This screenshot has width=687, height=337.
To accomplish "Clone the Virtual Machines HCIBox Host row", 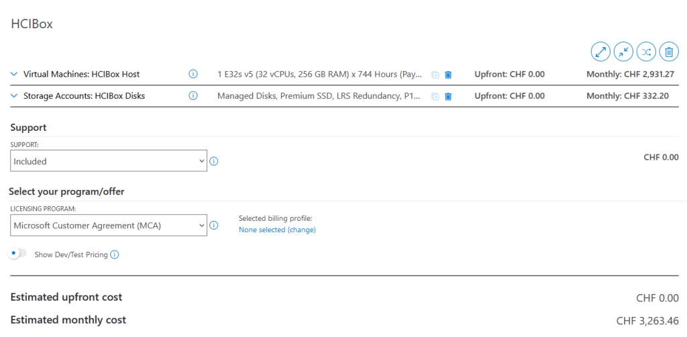I will (435, 75).
